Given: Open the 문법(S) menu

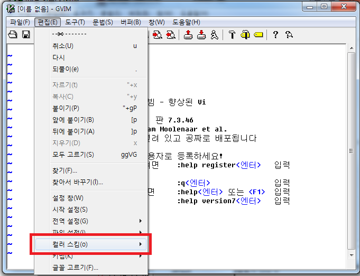Looking at the screenshot, I should tap(103, 22).
